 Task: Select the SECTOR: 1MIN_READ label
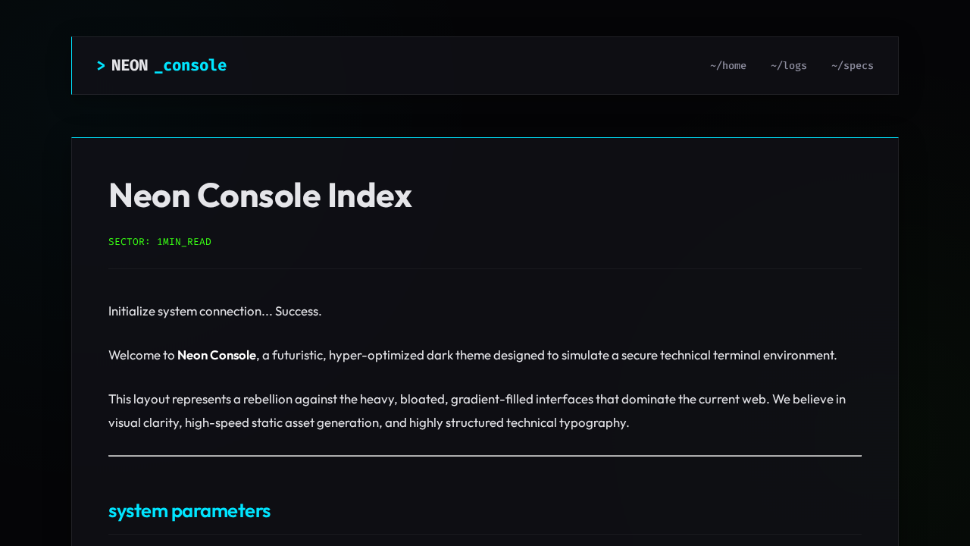point(160,242)
